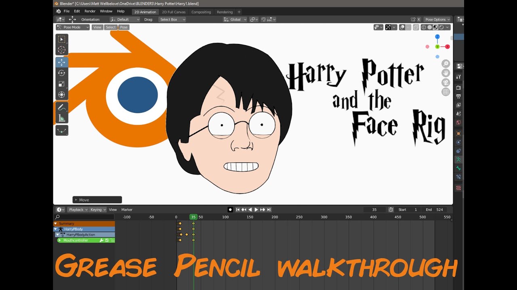The image size is (517, 290).
Task: Toggle X-axis mirror pose option
Action: pos(418,19)
